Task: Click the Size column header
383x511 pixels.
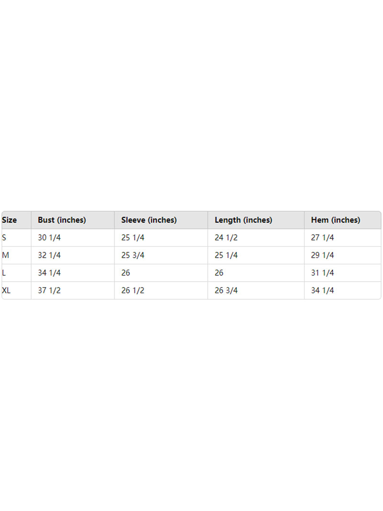Action: tap(10, 220)
